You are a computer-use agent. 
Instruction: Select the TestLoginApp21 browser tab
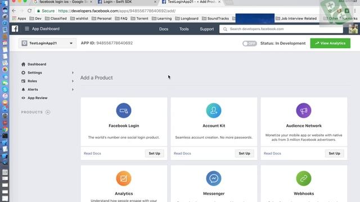191,2
